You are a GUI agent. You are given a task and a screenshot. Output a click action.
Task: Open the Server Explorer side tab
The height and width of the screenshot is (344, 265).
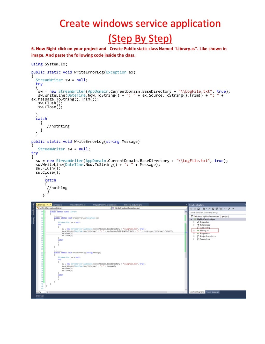tap(33, 209)
